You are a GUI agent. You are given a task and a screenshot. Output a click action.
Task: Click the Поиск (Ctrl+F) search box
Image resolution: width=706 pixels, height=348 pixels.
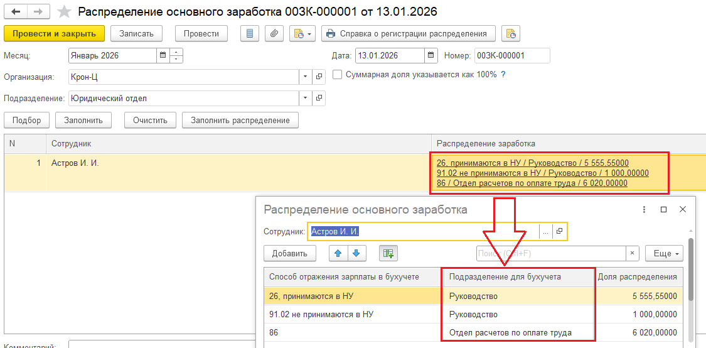[x=551, y=253]
